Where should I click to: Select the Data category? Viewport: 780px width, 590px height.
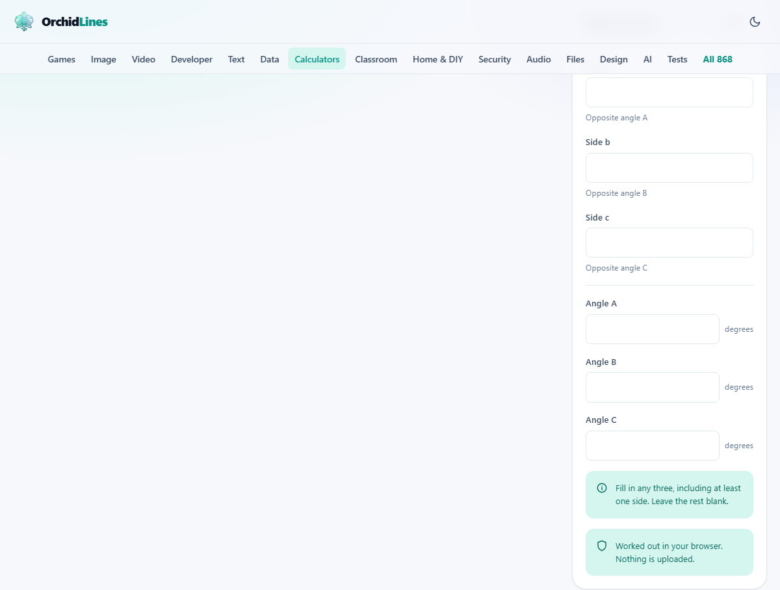[270, 59]
